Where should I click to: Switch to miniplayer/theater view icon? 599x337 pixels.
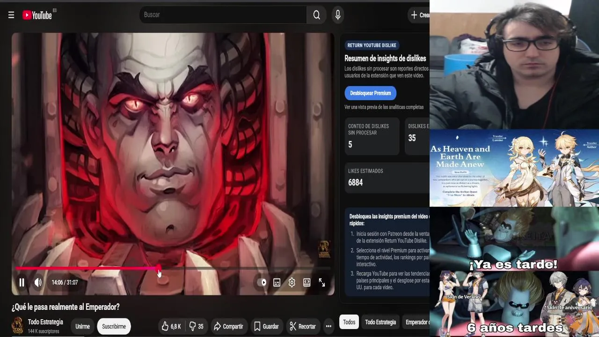click(307, 282)
